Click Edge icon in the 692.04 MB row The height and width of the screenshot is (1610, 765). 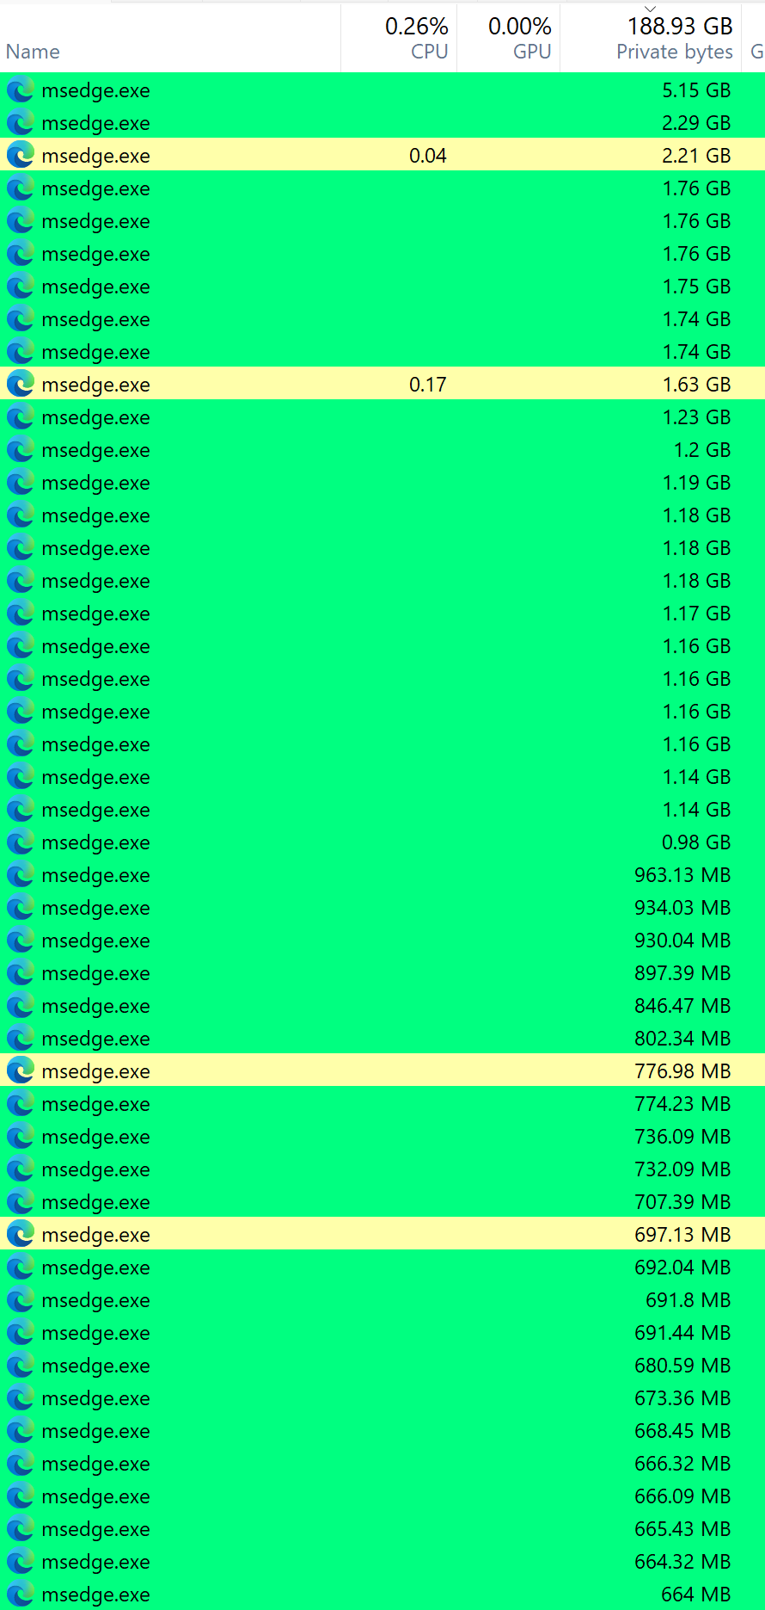pyautogui.click(x=21, y=1268)
